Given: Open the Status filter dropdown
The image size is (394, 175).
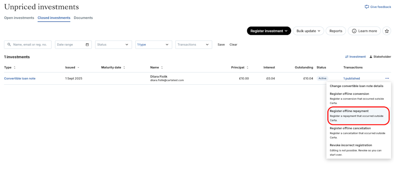Looking at the screenshot, I should [x=113, y=45].
